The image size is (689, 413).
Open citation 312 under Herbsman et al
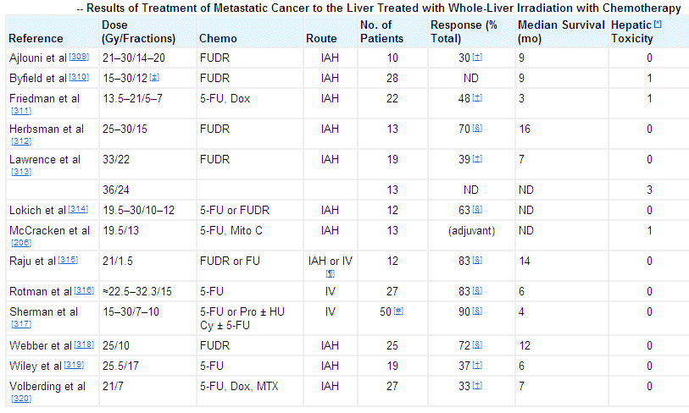(21, 141)
